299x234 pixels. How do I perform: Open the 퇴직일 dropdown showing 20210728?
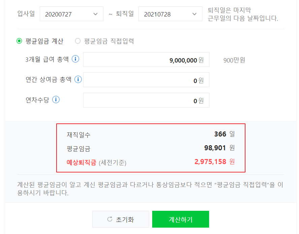[170, 14]
